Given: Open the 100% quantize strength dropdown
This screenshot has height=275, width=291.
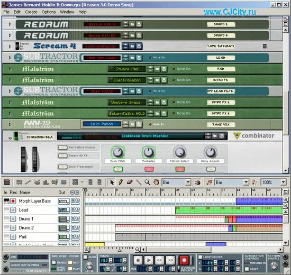Looking at the screenshot, I should (x=283, y=182).
